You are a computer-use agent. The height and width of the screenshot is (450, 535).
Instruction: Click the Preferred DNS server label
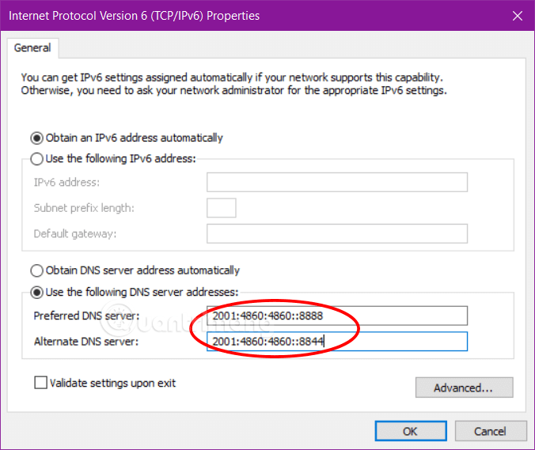pyautogui.click(x=86, y=316)
